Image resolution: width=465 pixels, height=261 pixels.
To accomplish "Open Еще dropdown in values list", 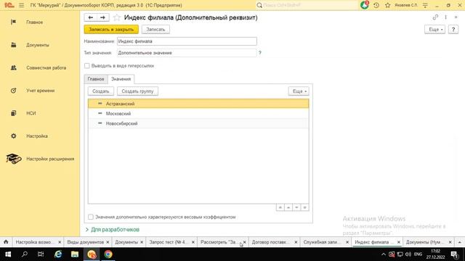I will pyautogui.click(x=299, y=91).
